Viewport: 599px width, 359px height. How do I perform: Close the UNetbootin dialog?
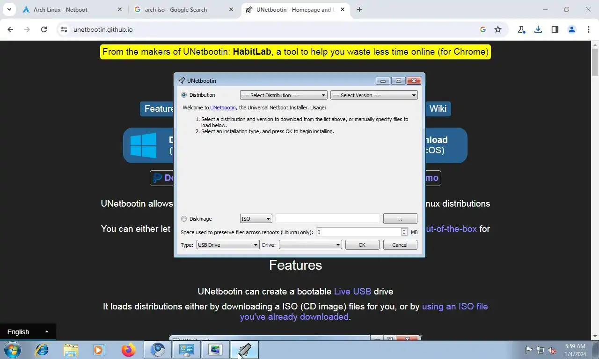(x=414, y=80)
